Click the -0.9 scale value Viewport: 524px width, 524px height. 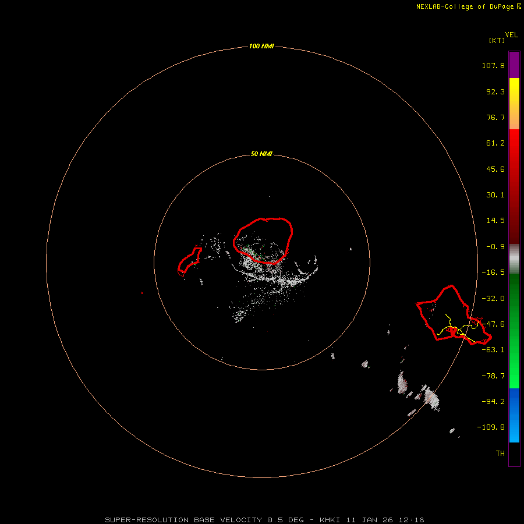(x=495, y=247)
